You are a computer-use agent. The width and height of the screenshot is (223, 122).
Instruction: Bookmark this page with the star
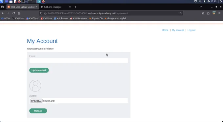pos(180,13)
